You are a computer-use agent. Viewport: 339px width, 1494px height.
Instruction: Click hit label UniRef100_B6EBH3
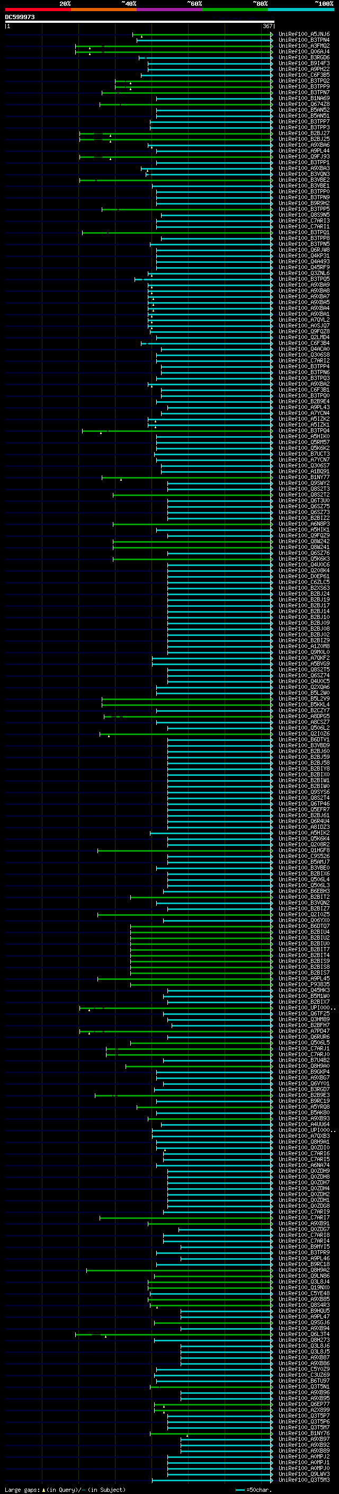[304, 891]
